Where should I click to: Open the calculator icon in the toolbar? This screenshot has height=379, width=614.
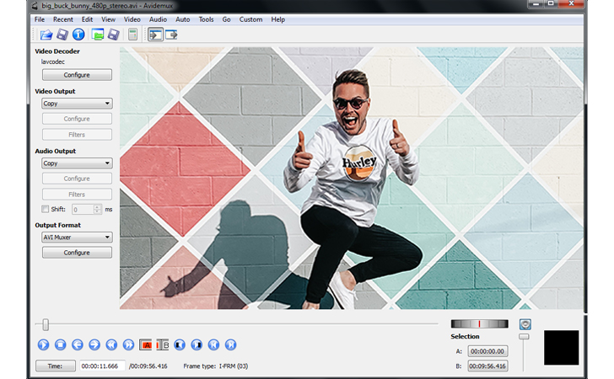[132, 35]
